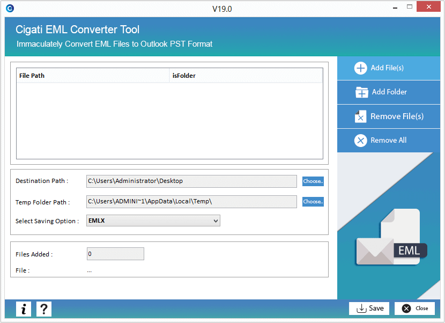Viewport: 445px width, 323px height.
Task: Click the Cigati app logo in title bar
Action: click(10, 9)
